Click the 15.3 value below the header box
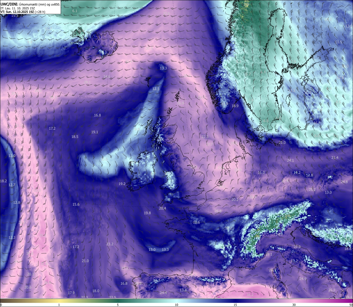This screenshot has height=307, width=353. click(15, 16)
